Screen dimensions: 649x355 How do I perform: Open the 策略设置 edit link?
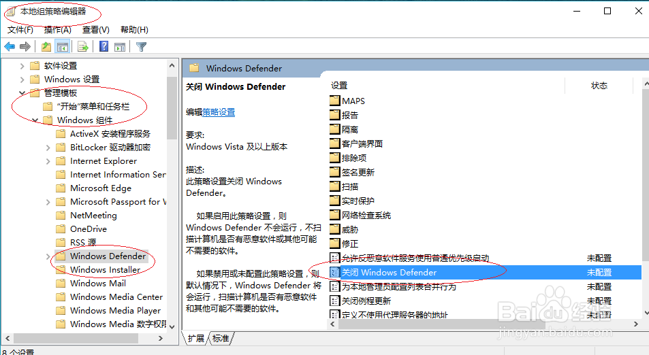point(219,112)
